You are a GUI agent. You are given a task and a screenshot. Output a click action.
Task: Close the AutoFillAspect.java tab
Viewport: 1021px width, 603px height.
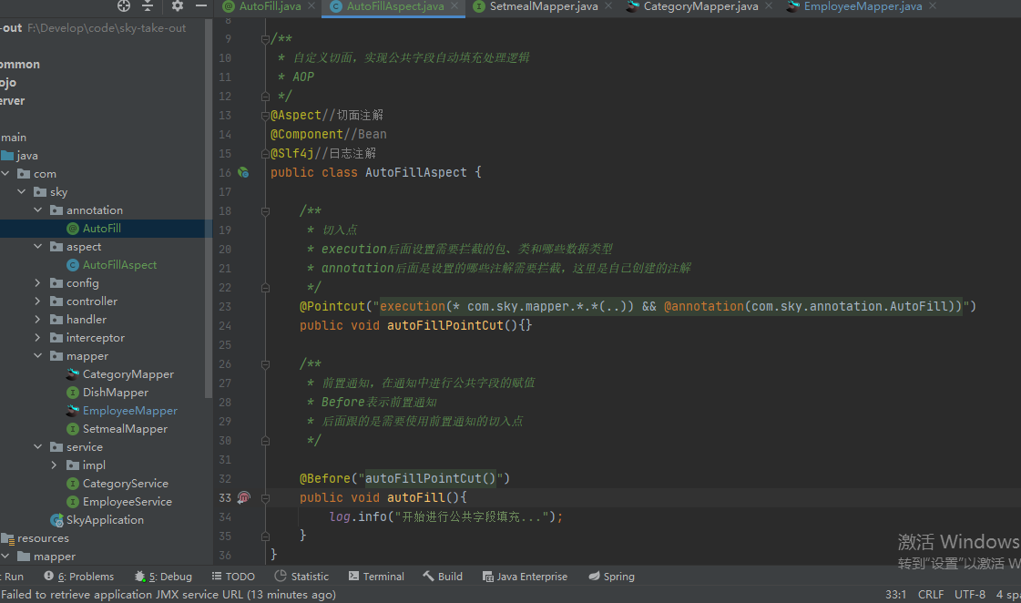click(x=454, y=5)
